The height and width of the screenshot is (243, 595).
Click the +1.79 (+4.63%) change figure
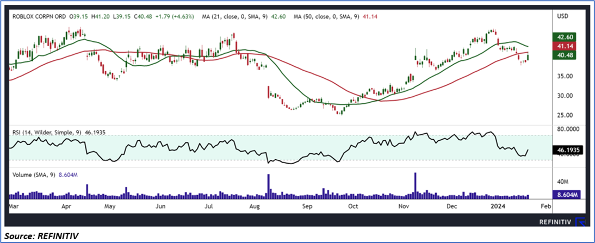[x=174, y=17]
